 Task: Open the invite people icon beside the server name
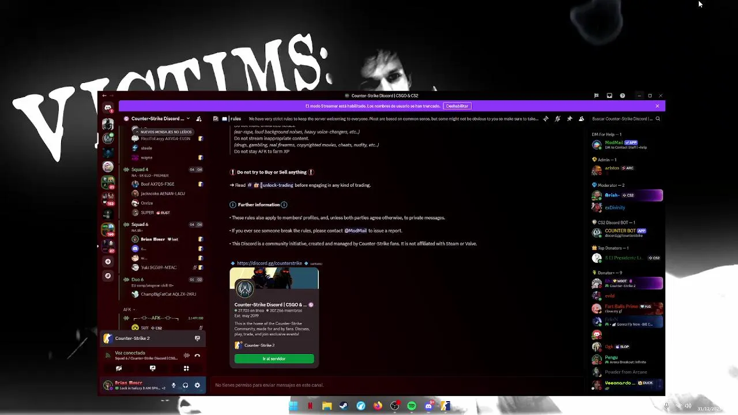(x=199, y=119)
